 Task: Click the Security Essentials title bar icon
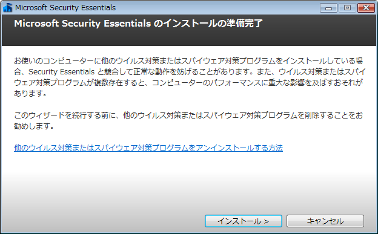tap(7, 8)
